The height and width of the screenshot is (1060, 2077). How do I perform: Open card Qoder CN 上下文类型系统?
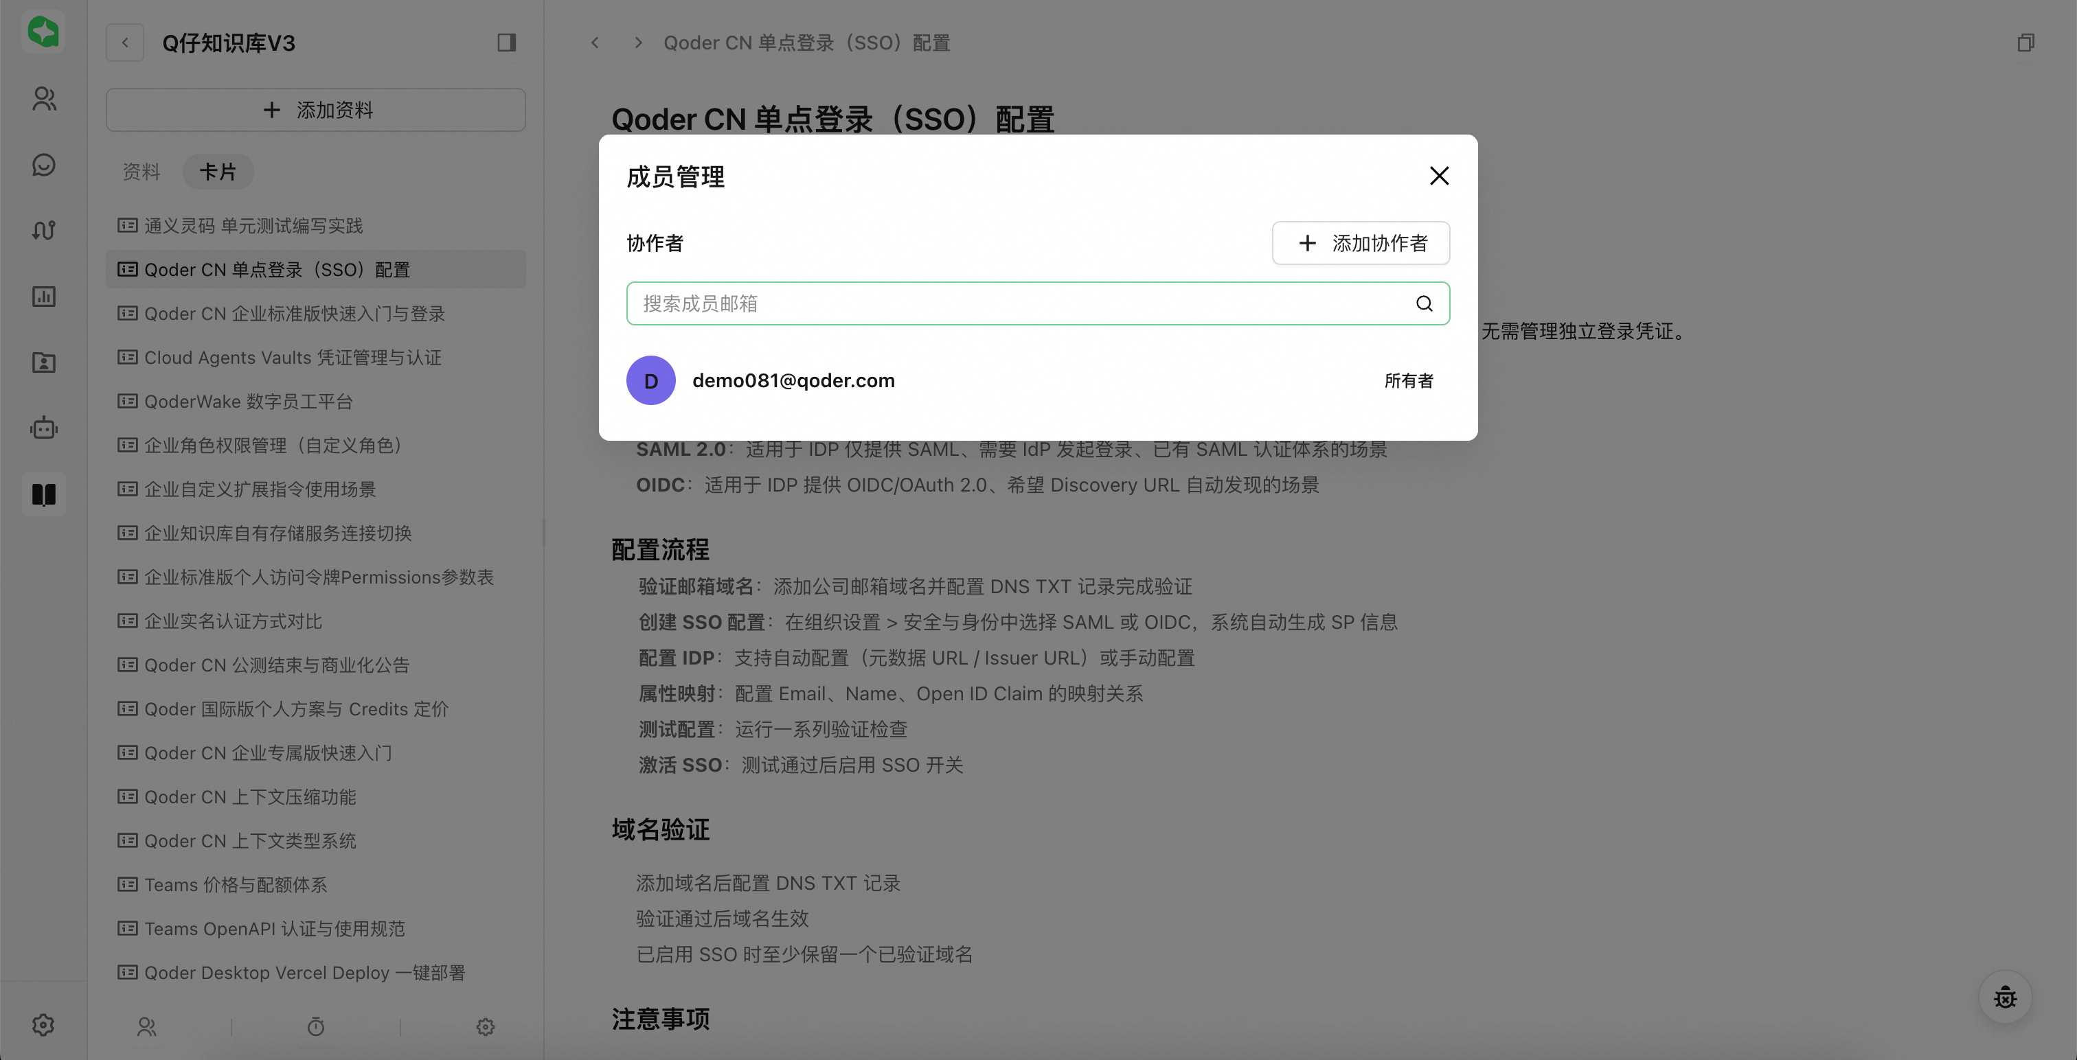[315, 841]
